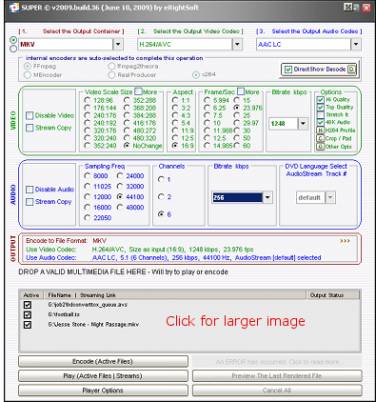Click the >>> arrows in output panel

tap(345, 241)
